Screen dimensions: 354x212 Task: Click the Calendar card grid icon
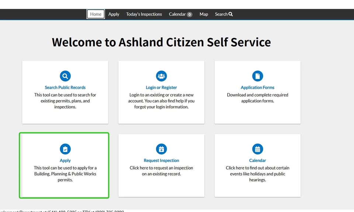(258, 149)
